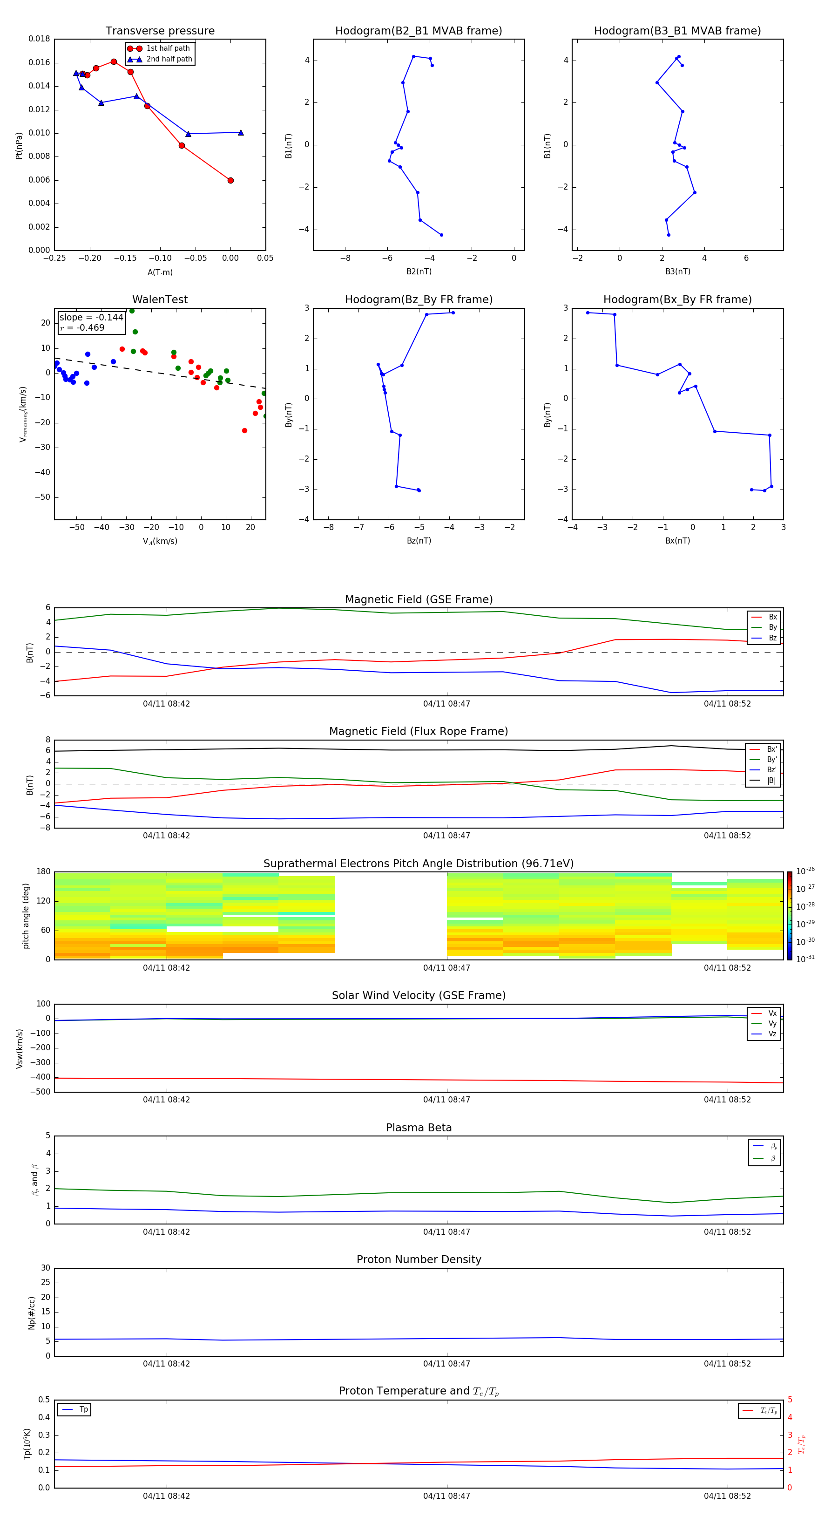Select the Vy entry in velocity legend

pos(764,1024)
